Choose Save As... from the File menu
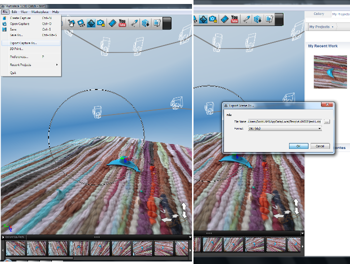The width and height of the screenshot is (350, 264). 31,35
